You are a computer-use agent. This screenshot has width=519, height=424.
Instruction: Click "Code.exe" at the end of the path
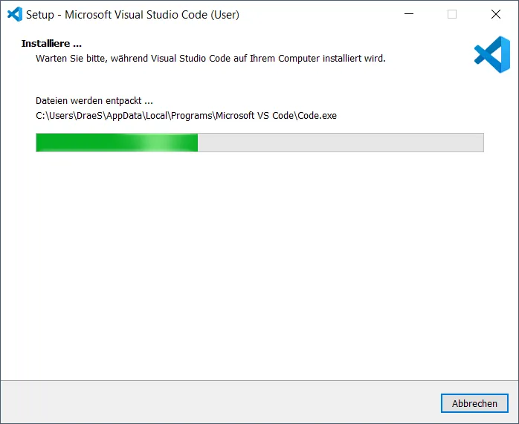click(x=323, y=115)
